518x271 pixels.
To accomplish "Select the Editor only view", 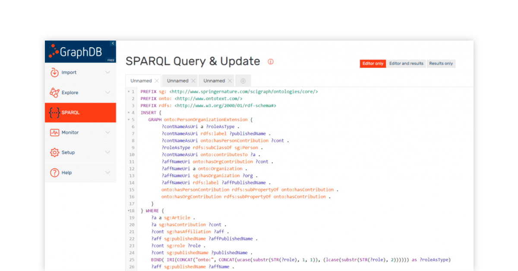I will (x=373, y=63).
